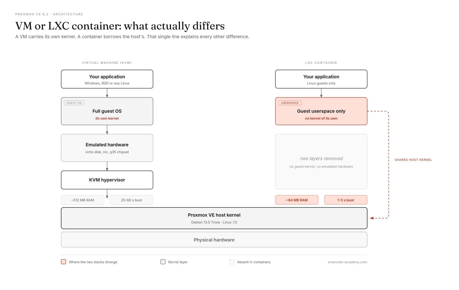Click the VM Your application box
The width and height of the screenshot is (459, 290).
point(107,79)
